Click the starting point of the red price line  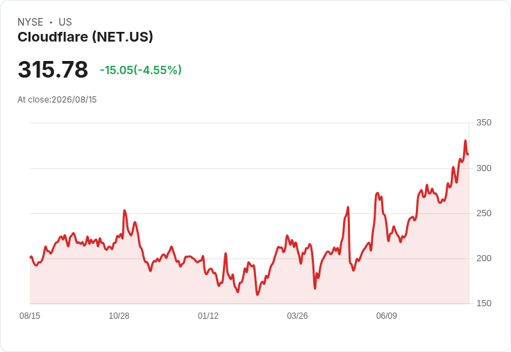(31, 257)
